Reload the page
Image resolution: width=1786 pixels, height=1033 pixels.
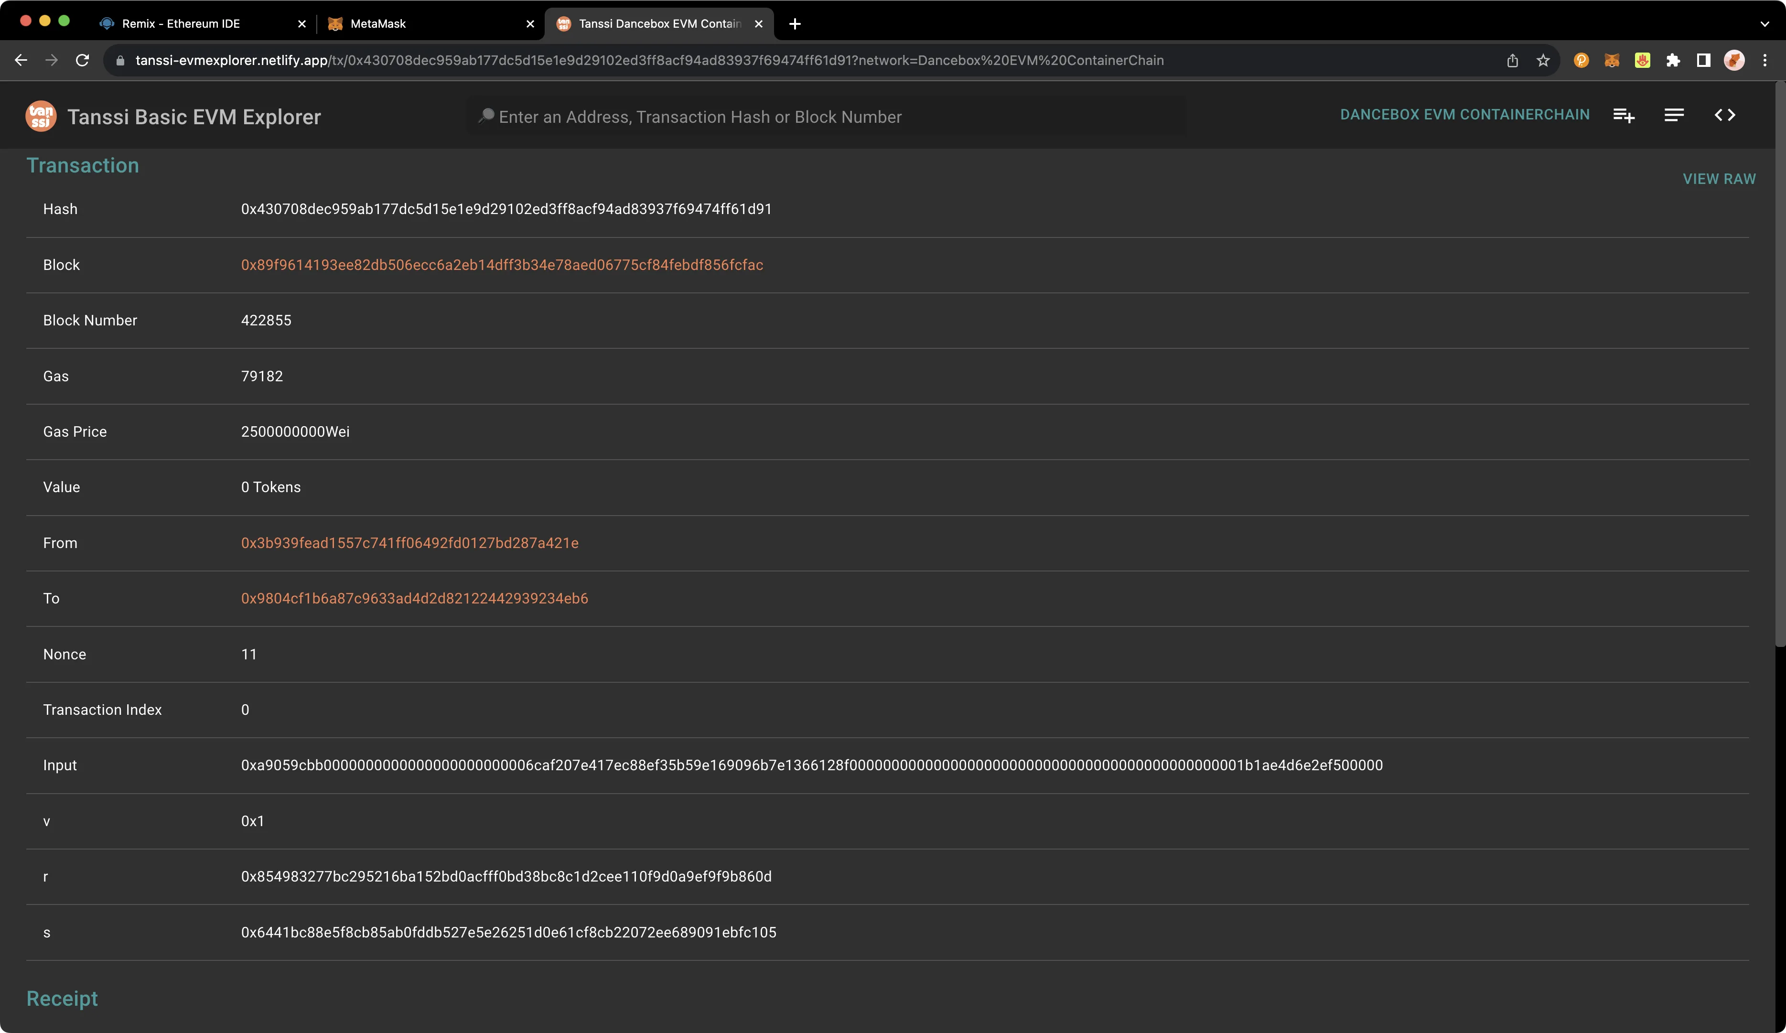83,60
